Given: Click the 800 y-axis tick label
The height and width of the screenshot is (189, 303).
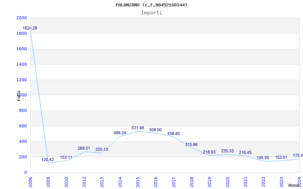Looking at the screenshot, I should pos(23,111).
